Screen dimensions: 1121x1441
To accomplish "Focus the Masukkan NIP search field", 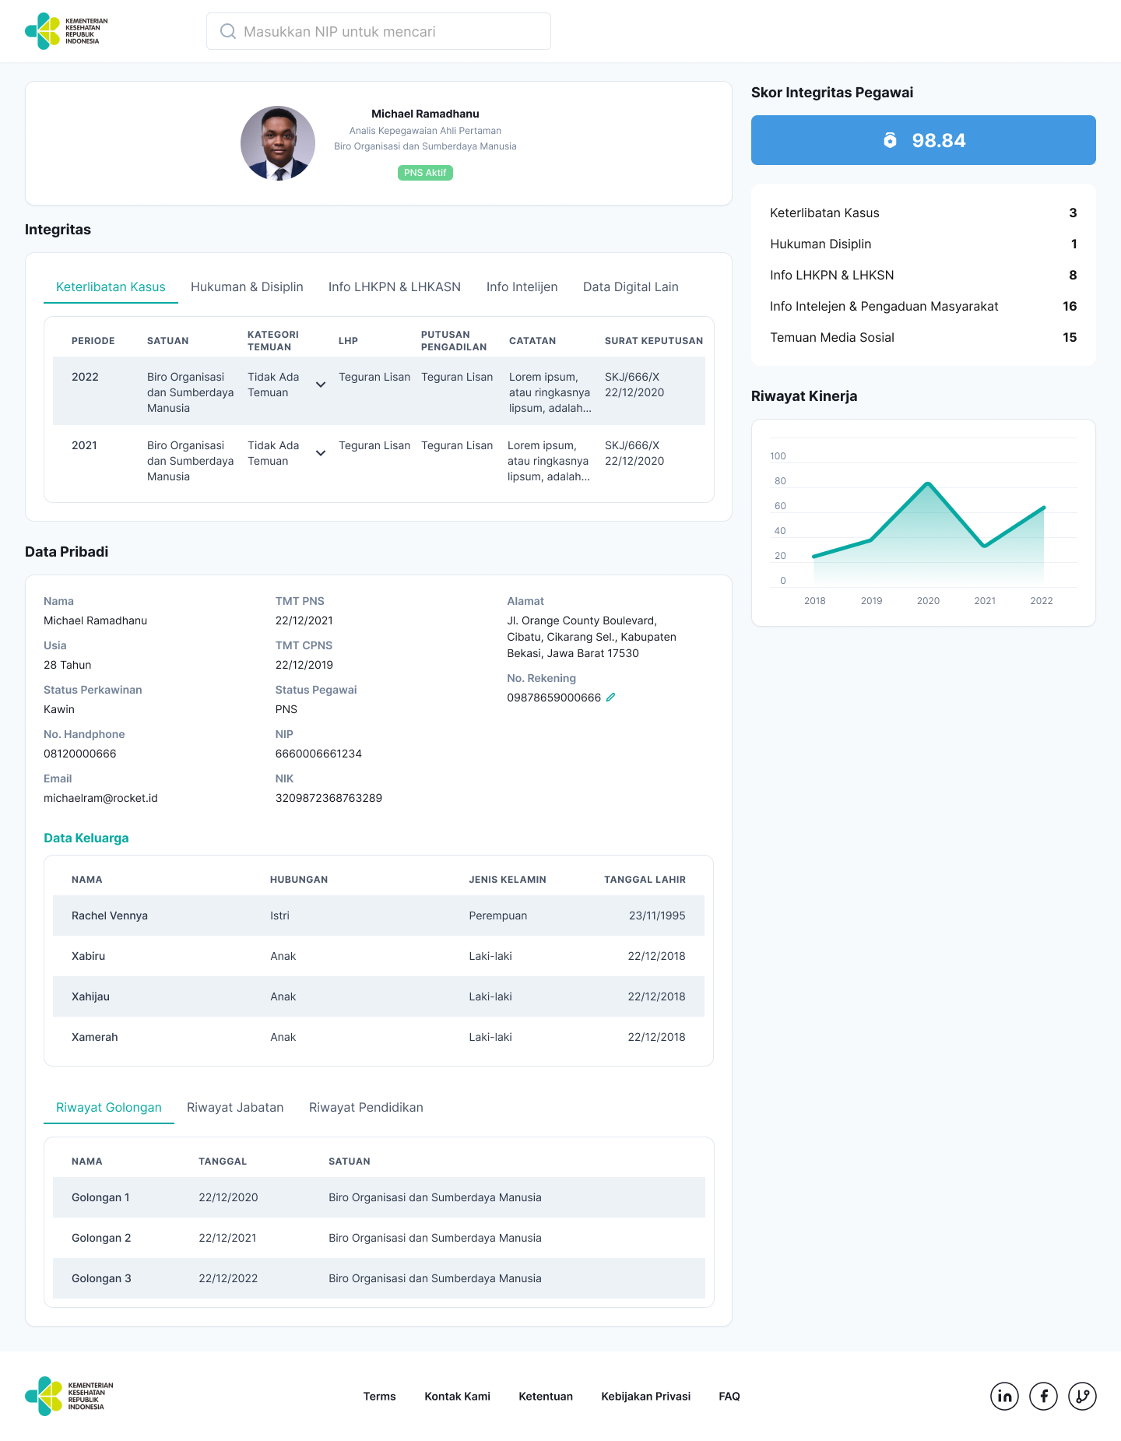I will (378, 31).
